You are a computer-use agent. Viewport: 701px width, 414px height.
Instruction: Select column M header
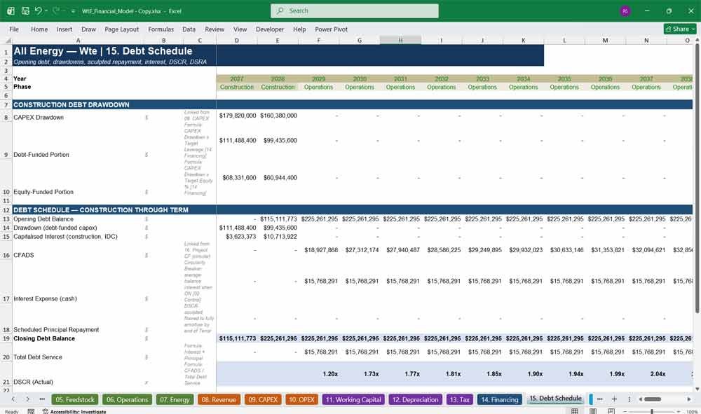tap(605, 40)
